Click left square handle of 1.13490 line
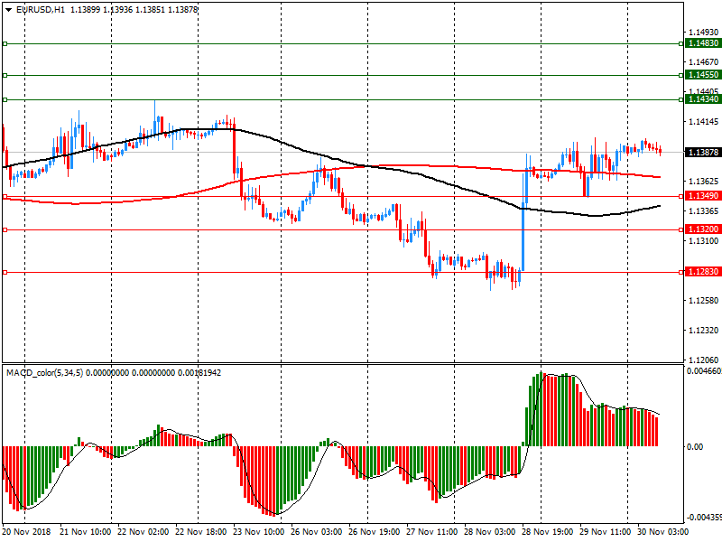This screenshot has width=722, height=542. coord(5,196)
